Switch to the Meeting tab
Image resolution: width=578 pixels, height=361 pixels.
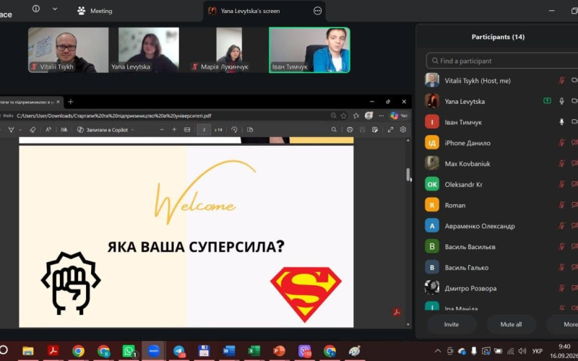95,11
